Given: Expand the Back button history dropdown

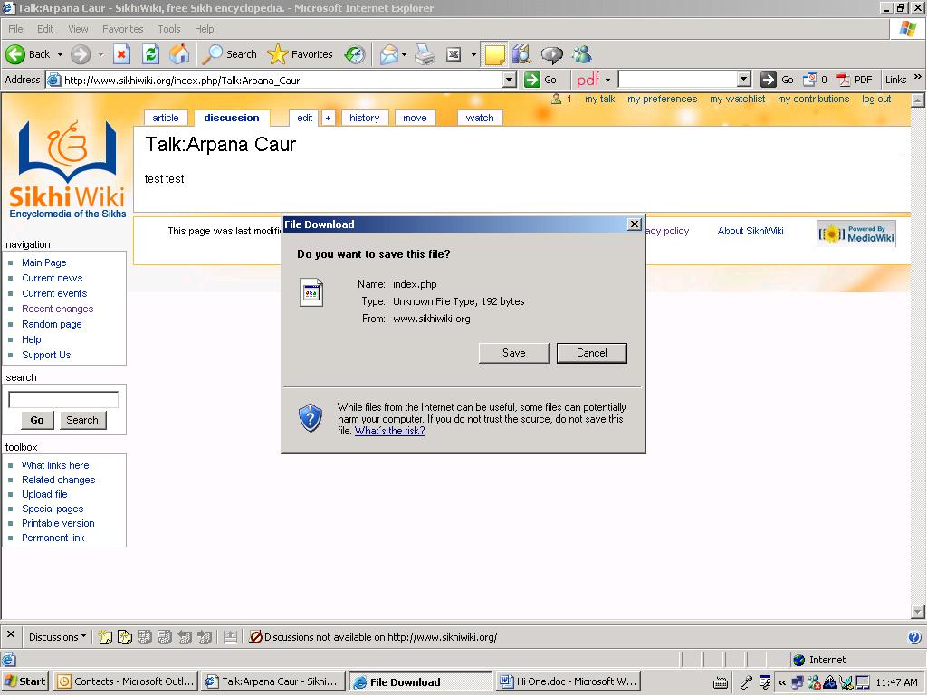Looking at the screenshot, I should (x=60, y=54).
